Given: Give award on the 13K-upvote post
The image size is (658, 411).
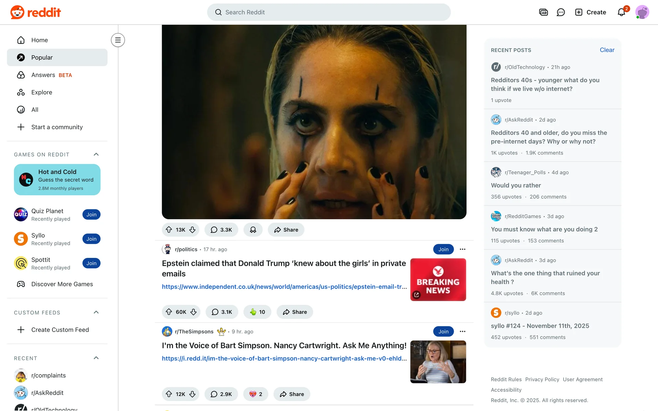Looking at the screenshot, I should click(x=253, y=229).
